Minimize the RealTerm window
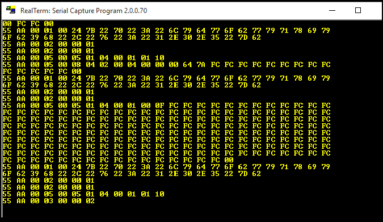 coord(332,10)
